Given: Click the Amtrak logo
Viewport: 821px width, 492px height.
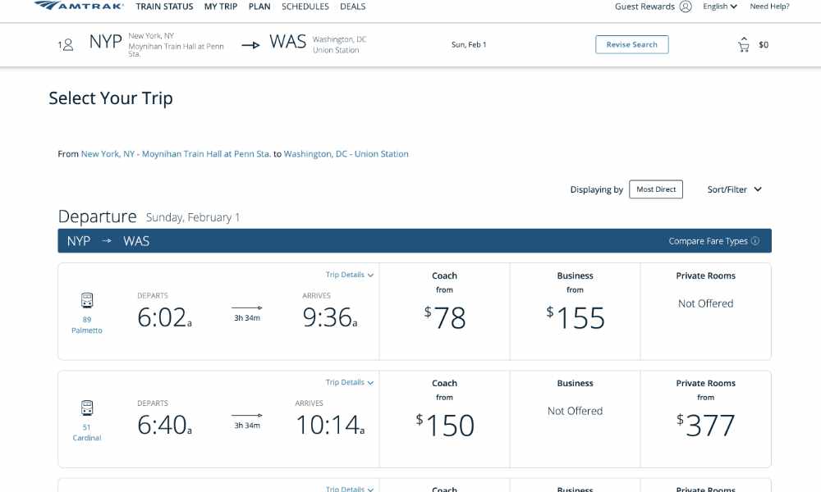Looking at the screenshot, I should click(x=79, y=6).
